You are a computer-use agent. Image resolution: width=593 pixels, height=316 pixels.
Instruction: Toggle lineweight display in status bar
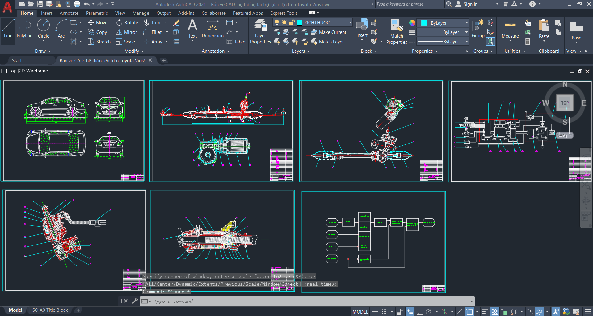pyautogui.click(x=485, y=312)
